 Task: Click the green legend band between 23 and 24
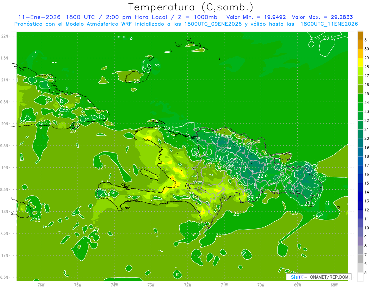click(x=360, y=107)
